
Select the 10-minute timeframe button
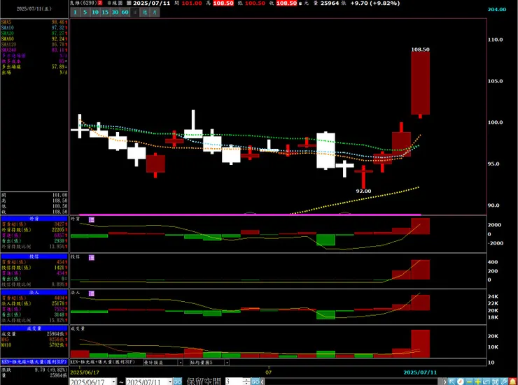[95, 13]
